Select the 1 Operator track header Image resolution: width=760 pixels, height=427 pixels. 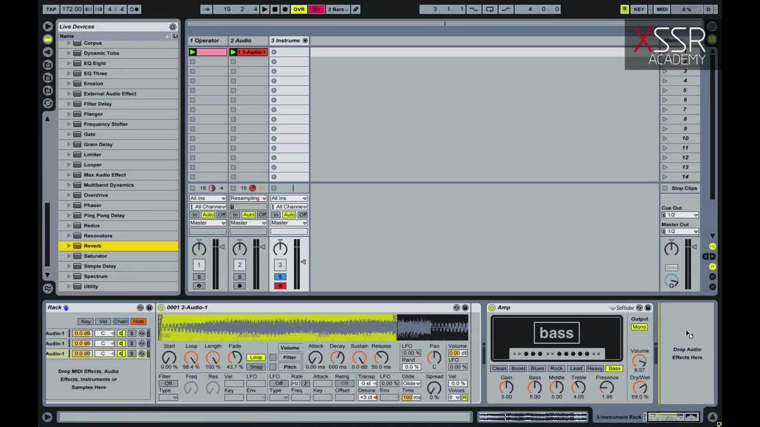[x=208, y=40]
